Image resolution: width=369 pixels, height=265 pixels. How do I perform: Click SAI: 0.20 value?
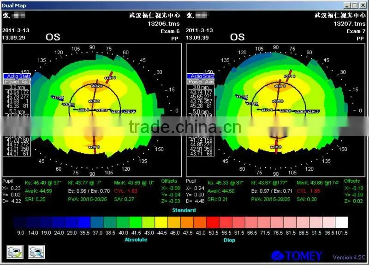point(307,199)
